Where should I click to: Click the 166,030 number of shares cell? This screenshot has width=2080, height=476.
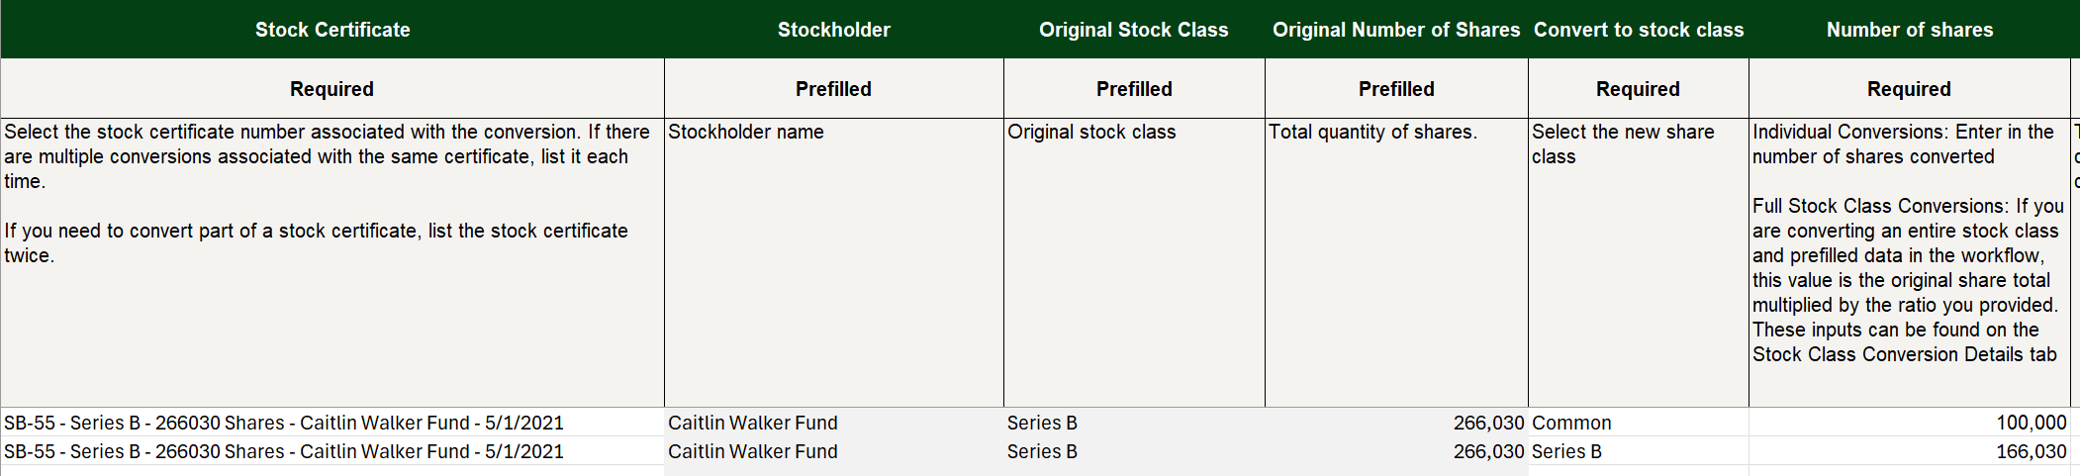[1910, 451]
